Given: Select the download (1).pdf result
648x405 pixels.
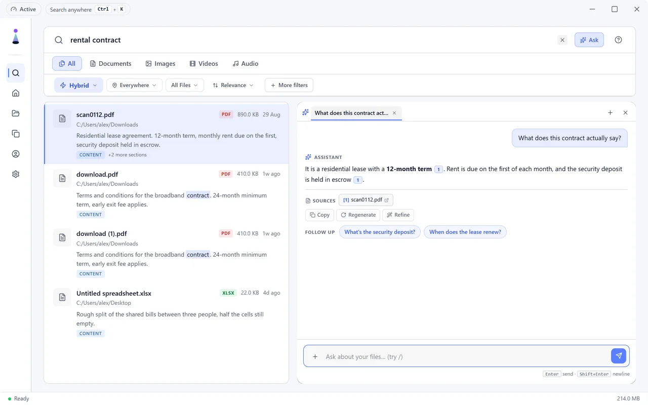Looking at the screenshot, I should click(x=167, y=253).
